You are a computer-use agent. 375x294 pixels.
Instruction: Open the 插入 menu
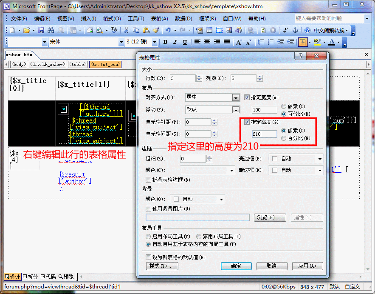point(88,19)
